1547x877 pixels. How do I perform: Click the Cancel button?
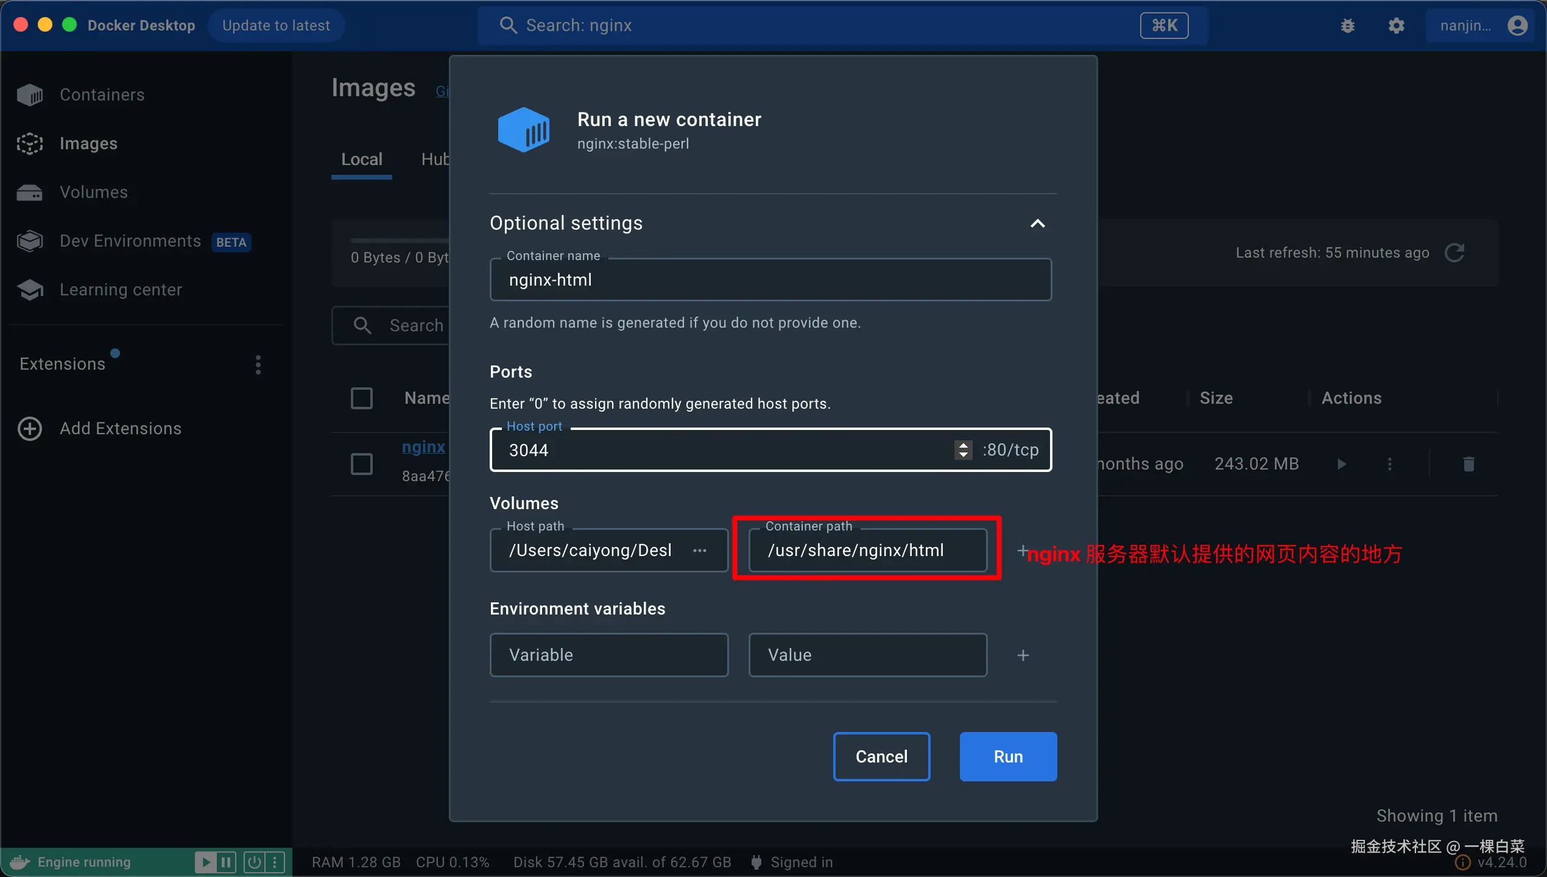coord(881,756)
